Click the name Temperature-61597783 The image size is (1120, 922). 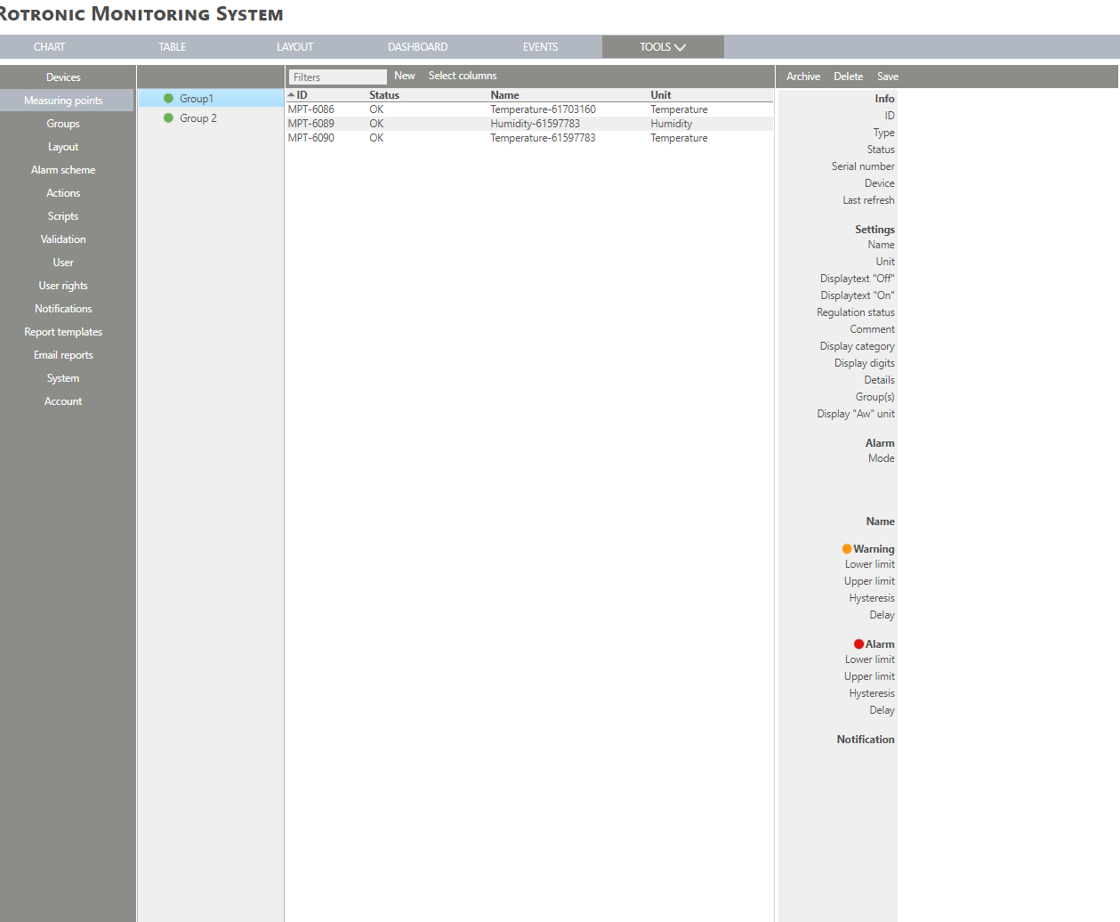(543, 138)
